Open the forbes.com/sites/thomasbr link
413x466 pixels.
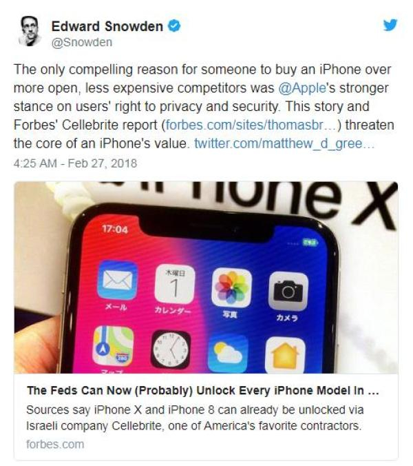coord(251,125)
